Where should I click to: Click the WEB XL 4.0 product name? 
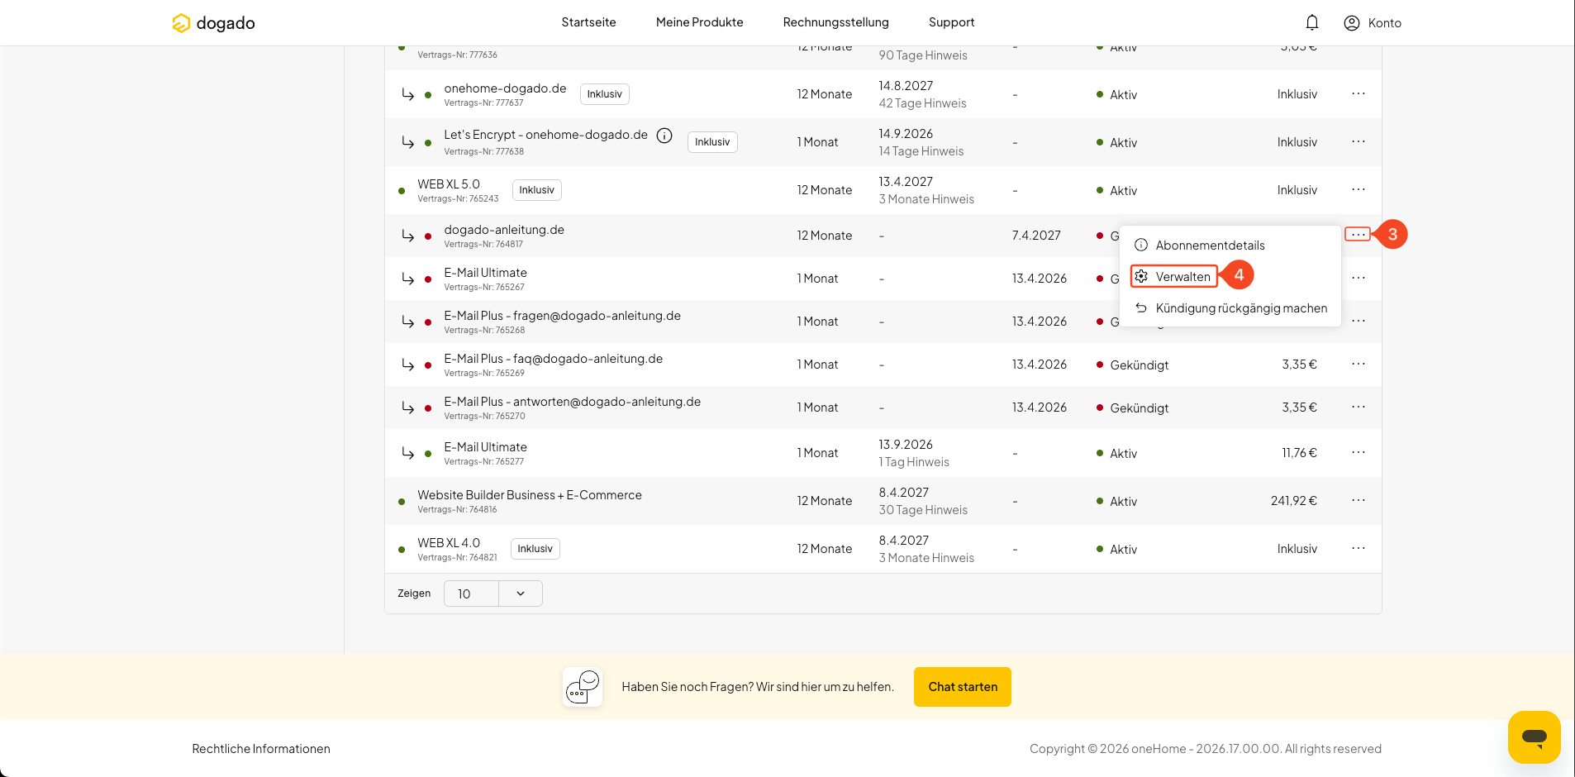(x=449, y=543)
